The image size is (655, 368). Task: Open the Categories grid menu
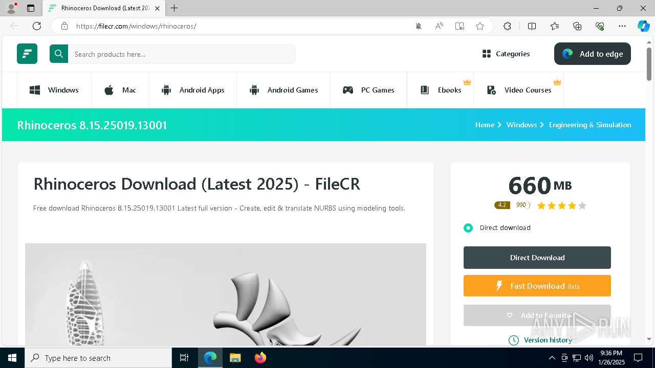[506, 54]
